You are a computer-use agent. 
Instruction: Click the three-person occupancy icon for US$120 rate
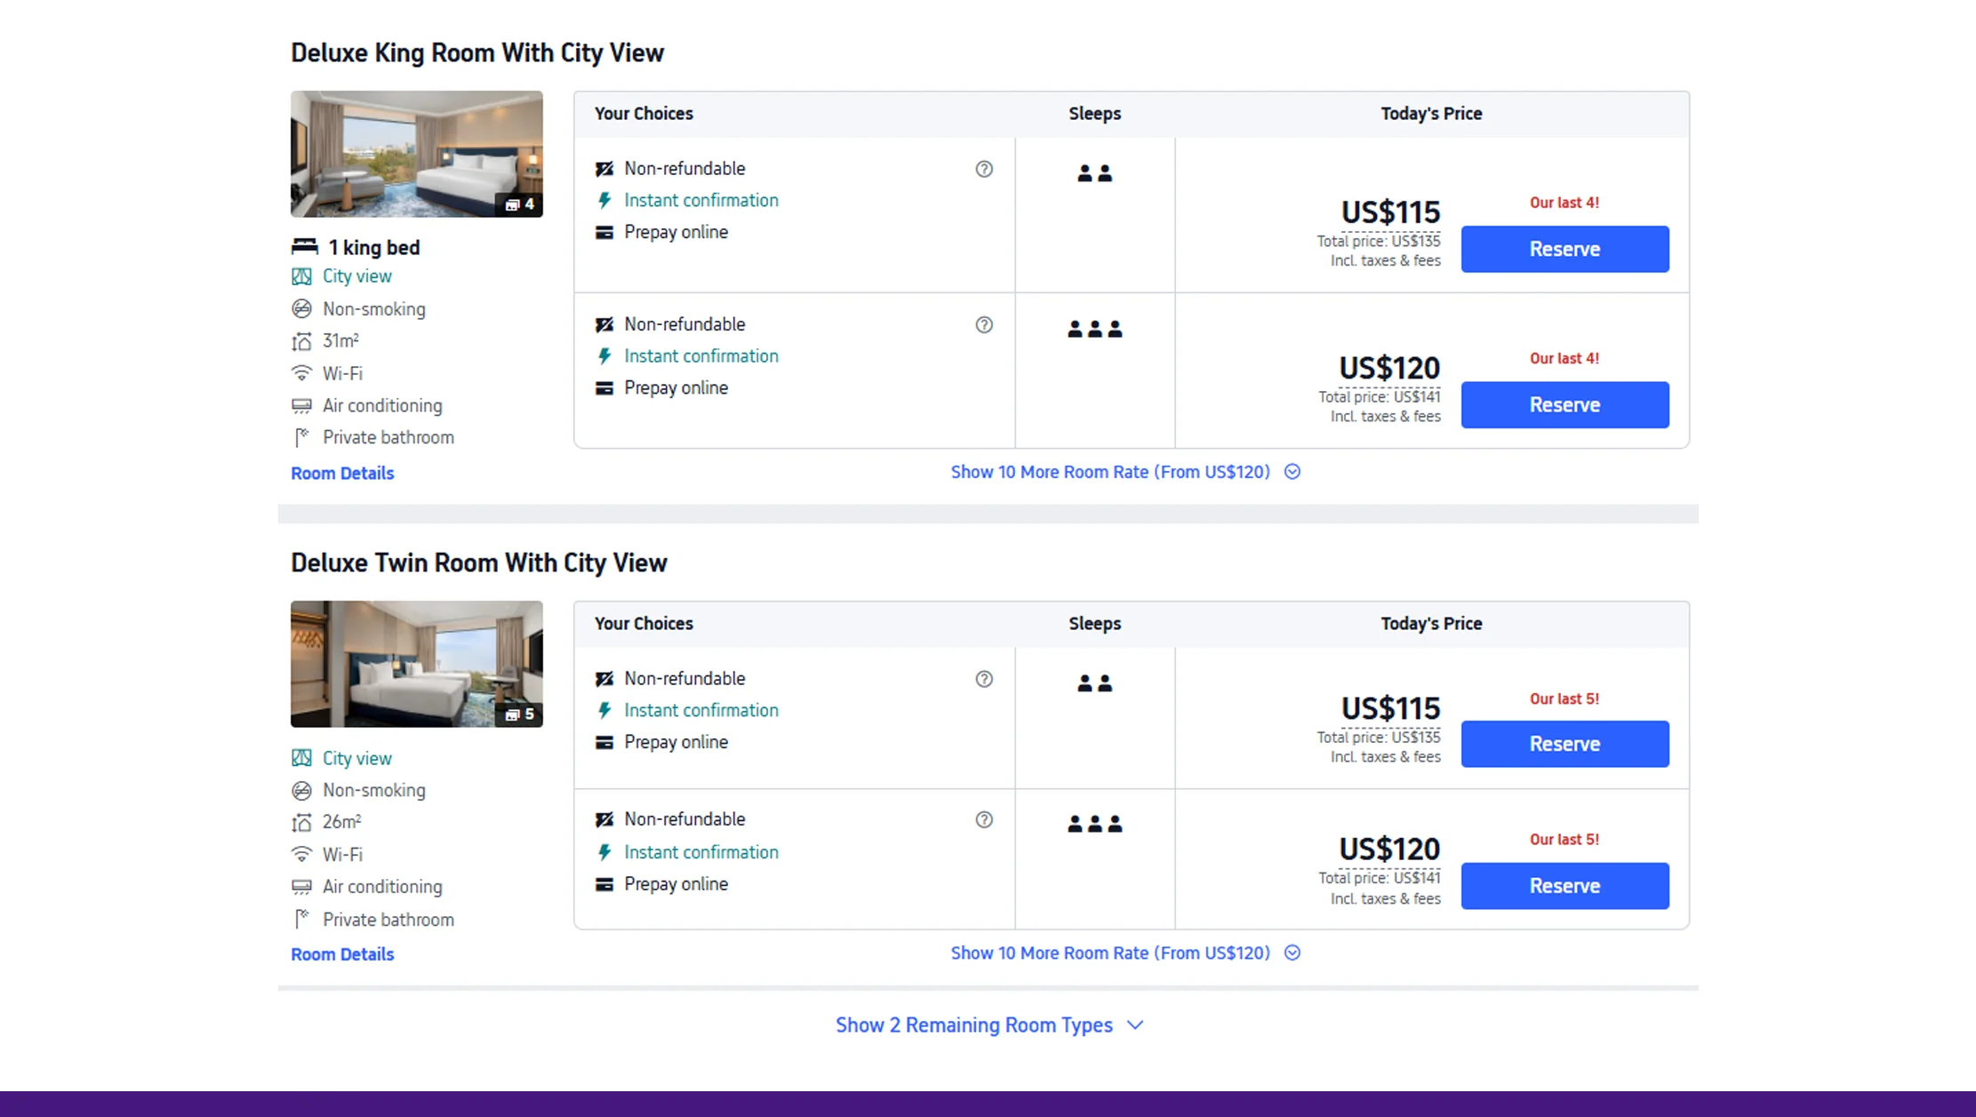[1094, 328]
